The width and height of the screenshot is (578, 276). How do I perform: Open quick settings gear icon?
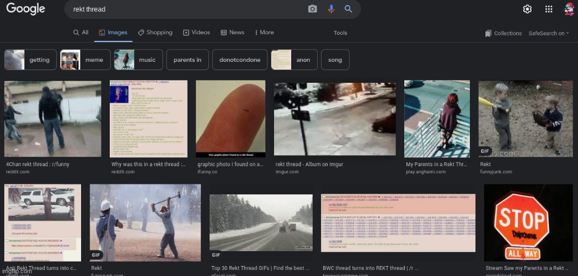click(x=527, y=9)
